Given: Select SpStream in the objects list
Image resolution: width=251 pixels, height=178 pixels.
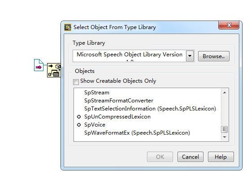Looking at the screenshot, I should coord(97,93).
